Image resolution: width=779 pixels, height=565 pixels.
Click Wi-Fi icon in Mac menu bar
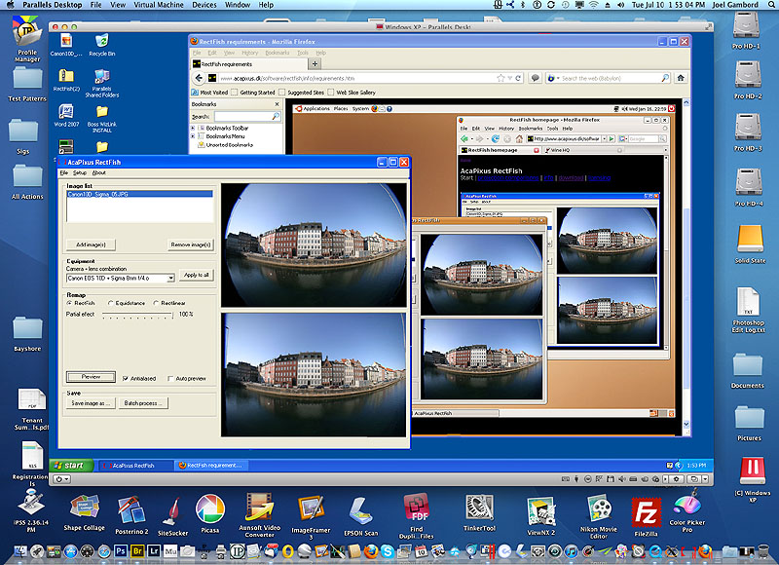click(593, 5)
